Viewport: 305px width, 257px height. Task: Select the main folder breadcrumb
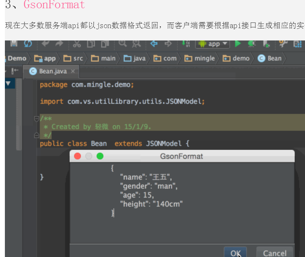tap(103, 58)
